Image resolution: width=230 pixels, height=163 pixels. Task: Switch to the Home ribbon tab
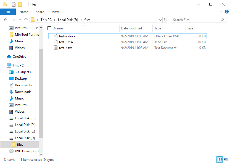point(24,12)
